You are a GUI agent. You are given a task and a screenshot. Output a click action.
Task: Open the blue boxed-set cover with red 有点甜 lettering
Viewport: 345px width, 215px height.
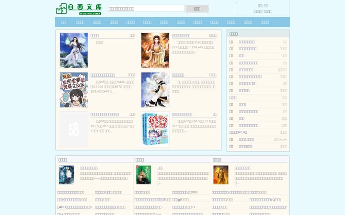click(155, 129)
